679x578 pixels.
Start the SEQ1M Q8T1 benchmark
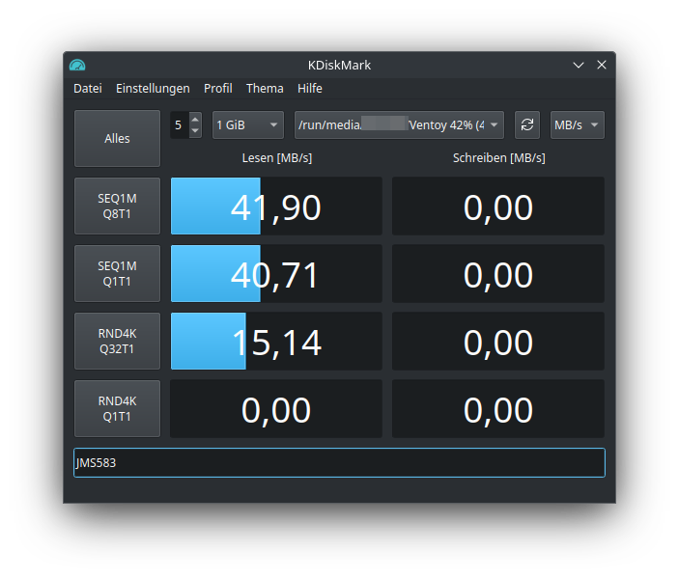tap(118, 206)
